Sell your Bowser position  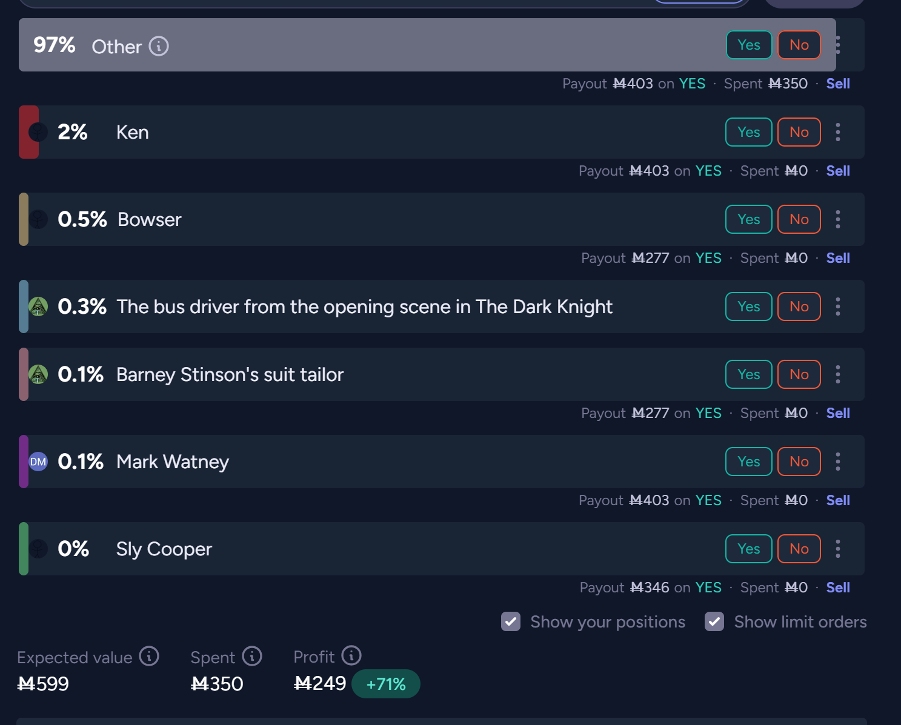click(838, 258)
